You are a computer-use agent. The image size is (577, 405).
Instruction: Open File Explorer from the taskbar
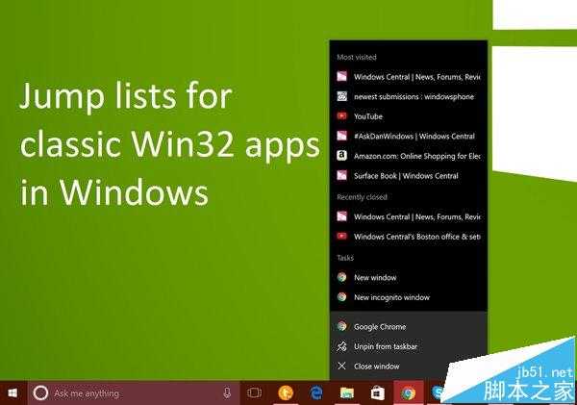click(x=347, y=393)
